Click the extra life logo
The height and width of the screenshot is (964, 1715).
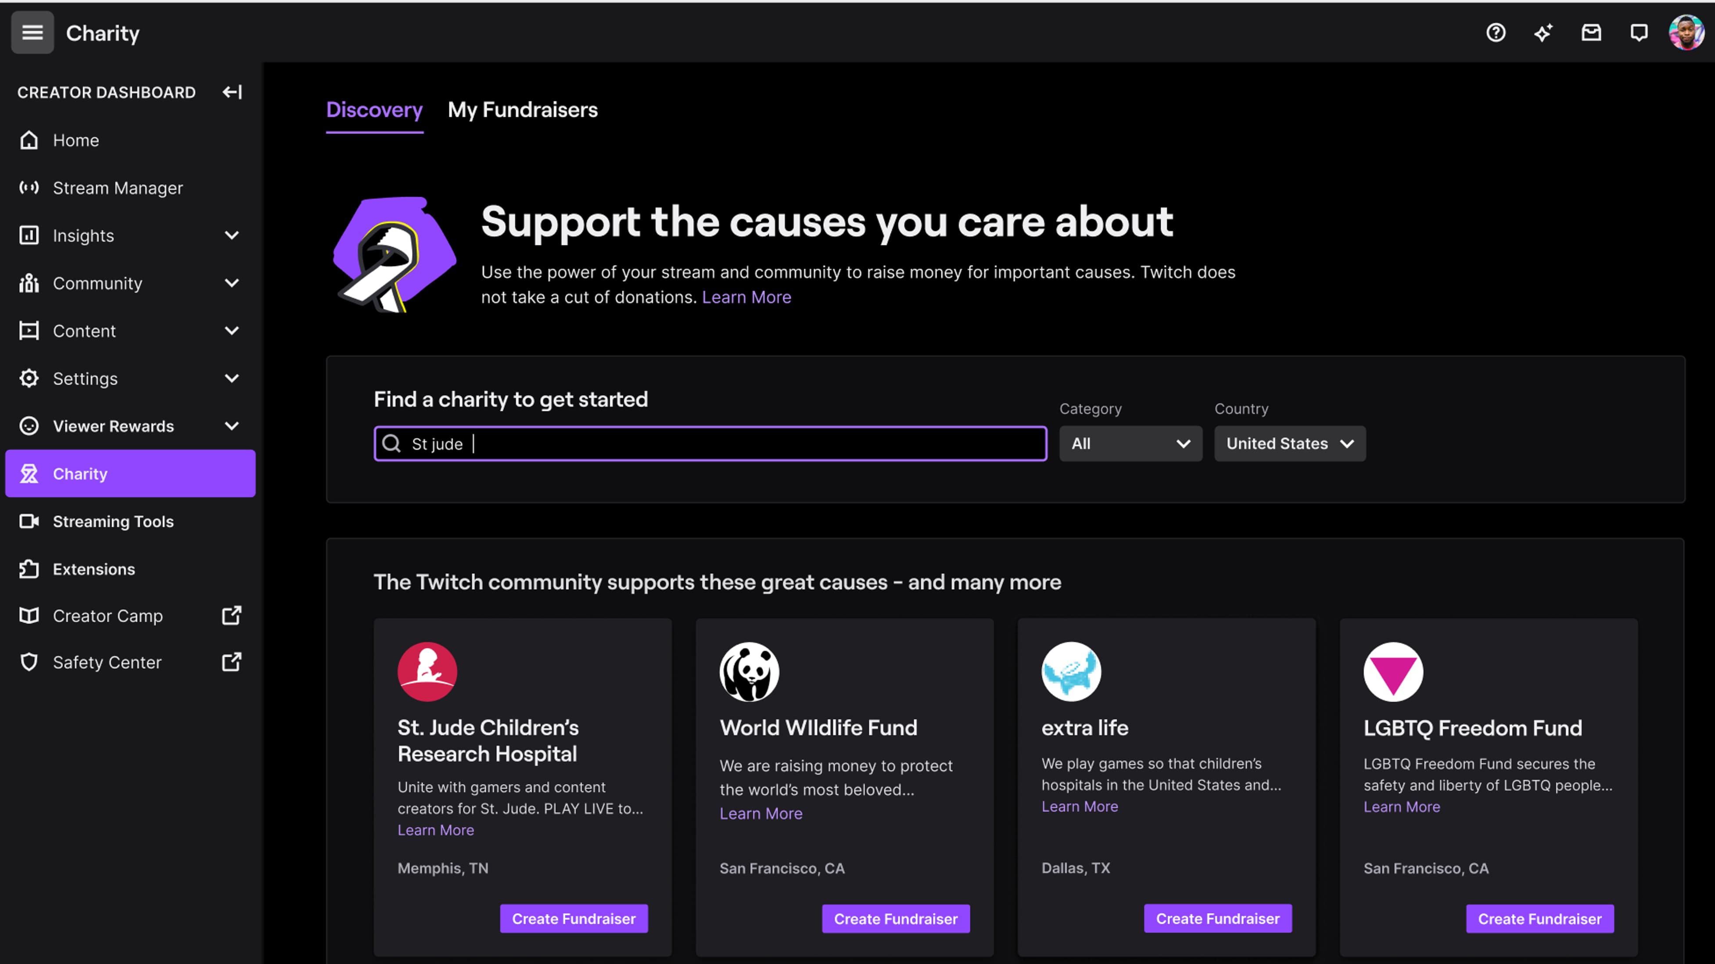pyautogui.click(x=1071, y=672)
